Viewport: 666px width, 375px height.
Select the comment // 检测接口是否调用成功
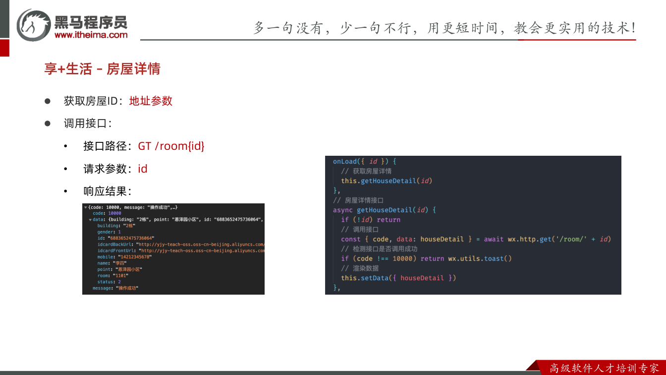379,249
